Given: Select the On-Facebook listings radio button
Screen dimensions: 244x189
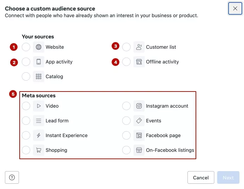Looking at the screenshot, I should tap(126, 150).
